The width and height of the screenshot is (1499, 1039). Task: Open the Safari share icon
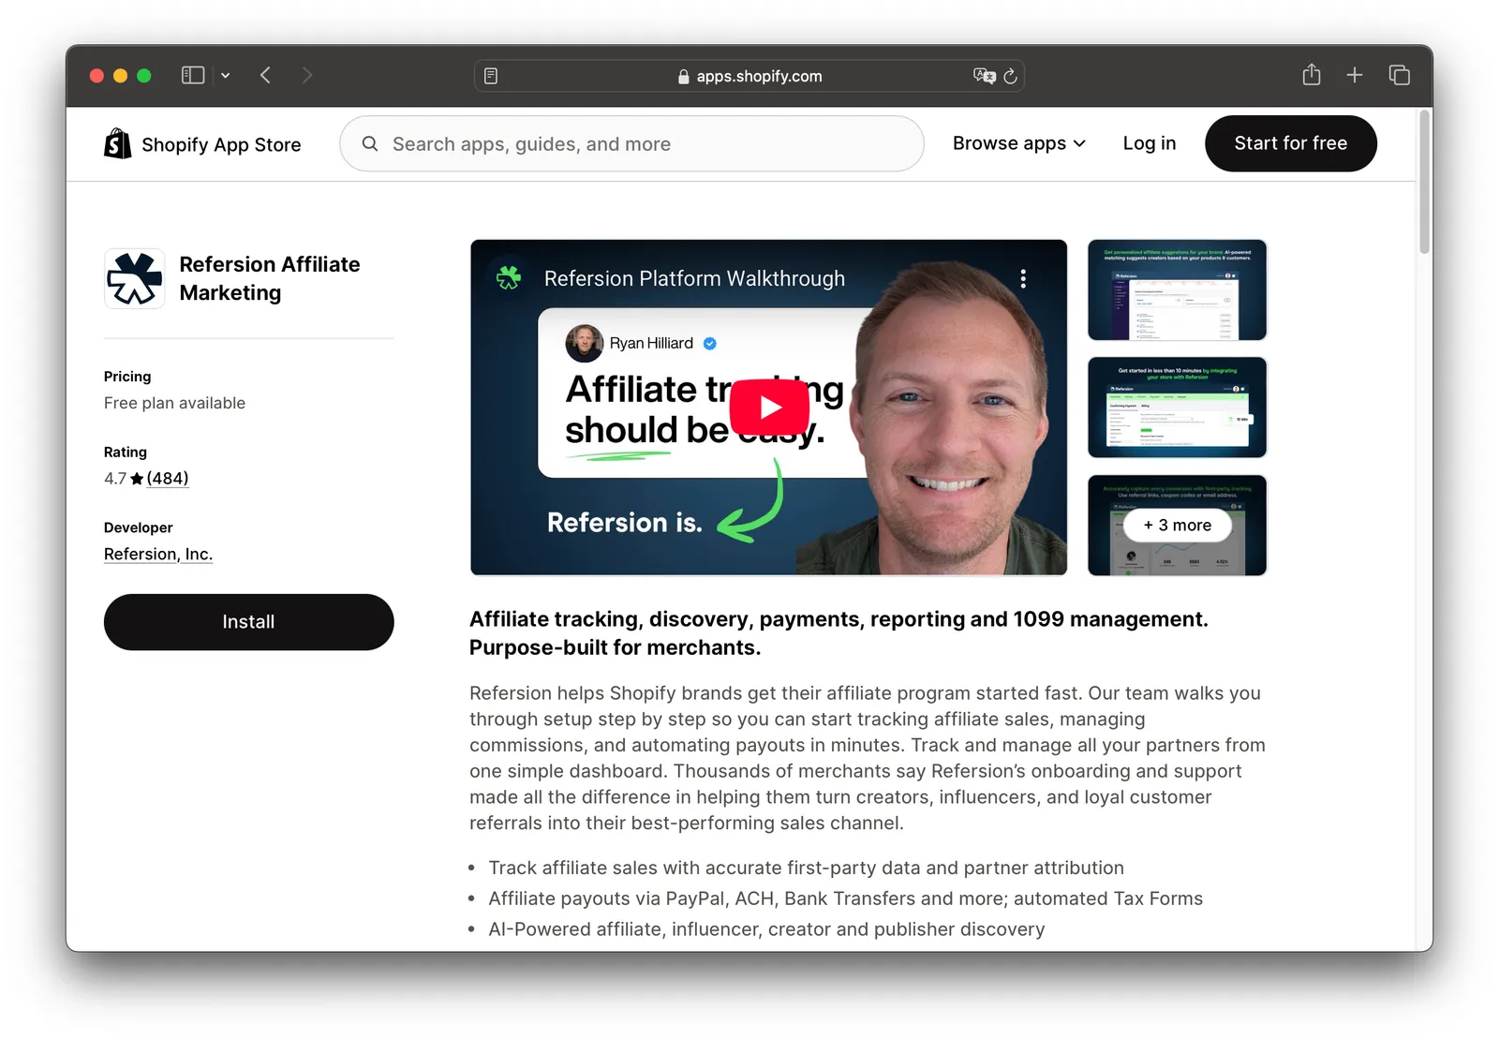tap(1312, 75)
